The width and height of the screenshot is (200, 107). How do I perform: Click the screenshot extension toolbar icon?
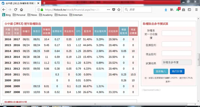tap(184, 10)
